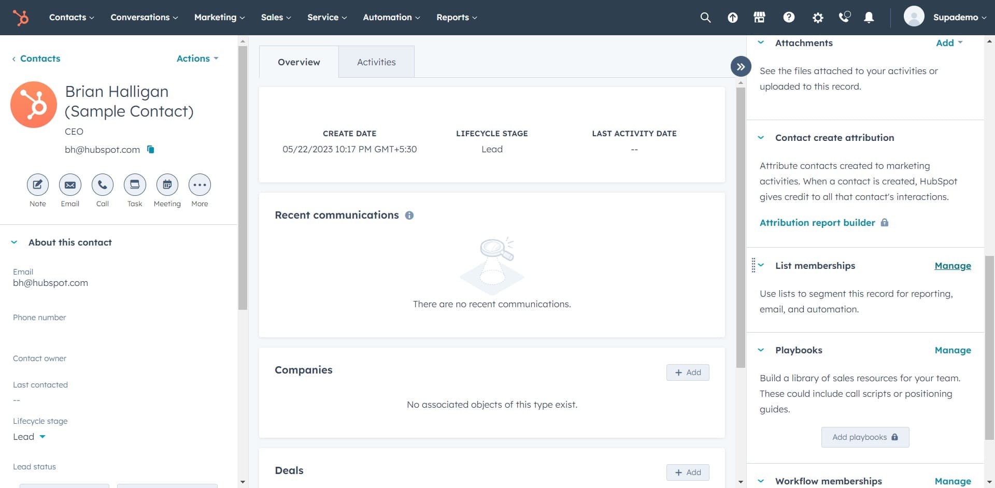Image resolution: width=995 pixels, height=488 pixels.
Task: Open the help question mark icon
Action: tap(788, 17)
